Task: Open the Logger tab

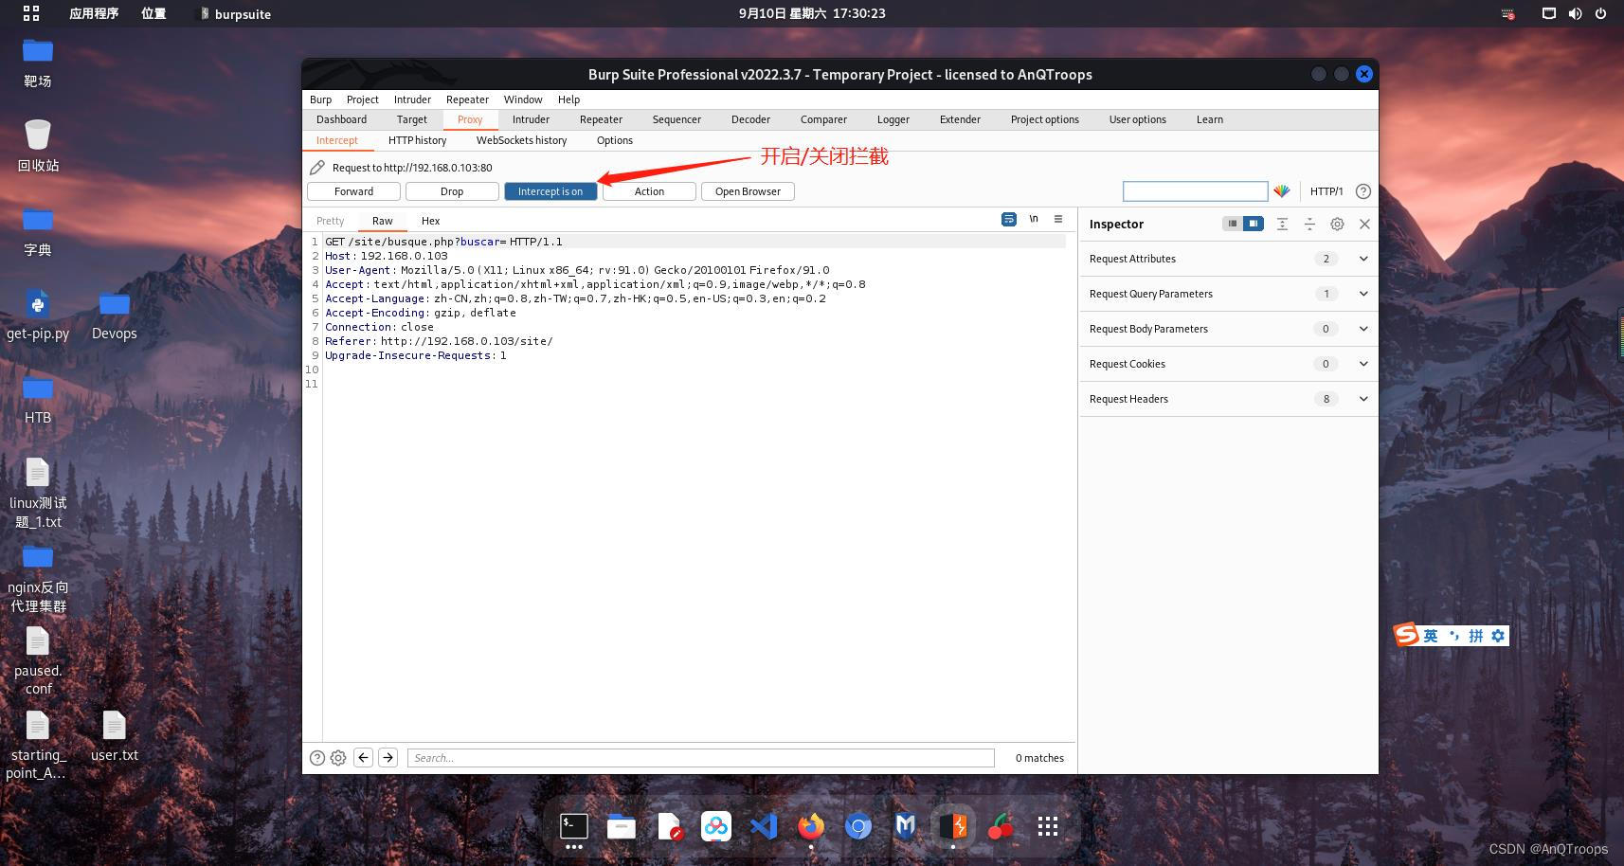Action: [893, 119]
